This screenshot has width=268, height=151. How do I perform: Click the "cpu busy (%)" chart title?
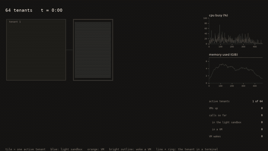[x=218, y=15]
